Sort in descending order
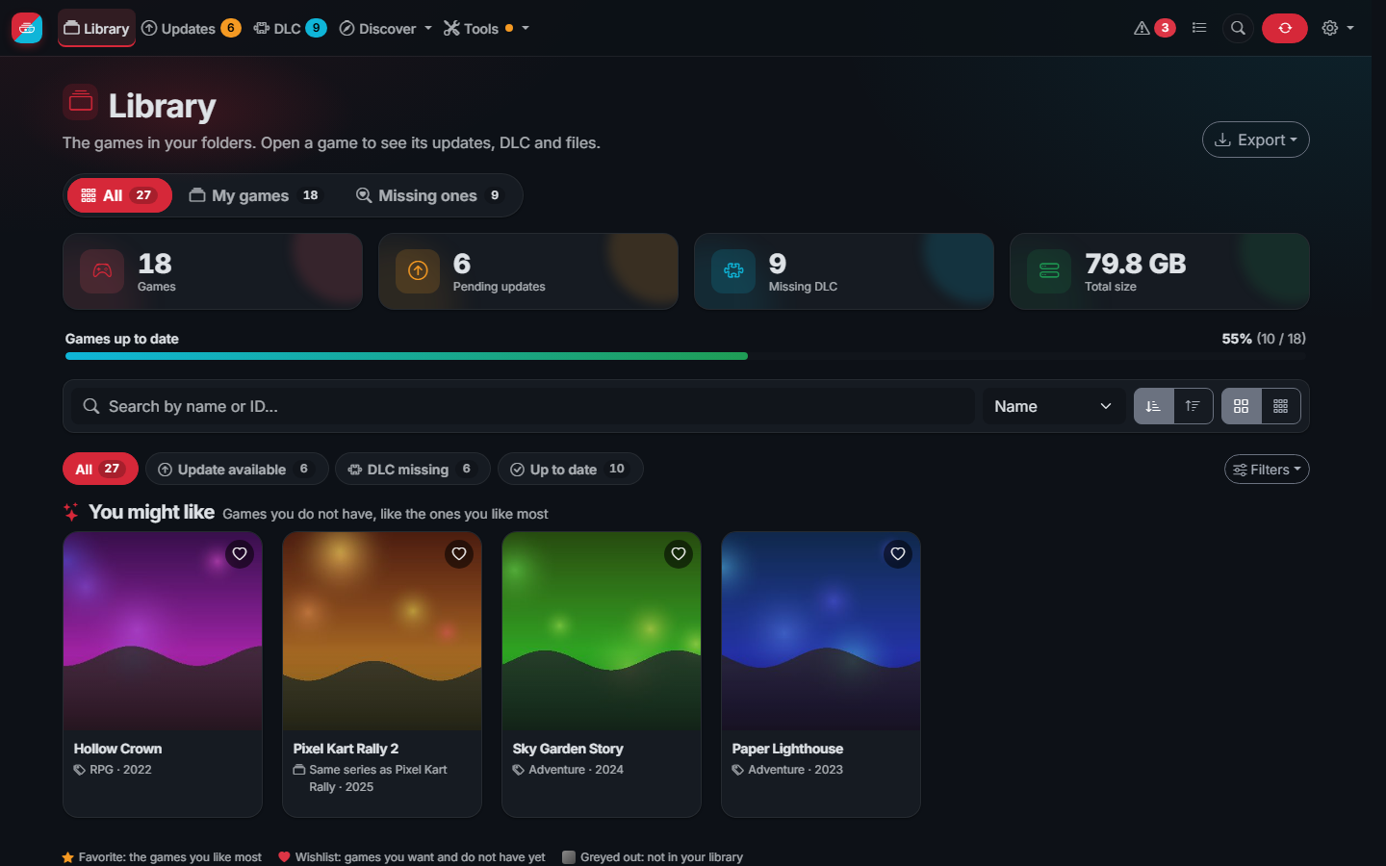This screenshot has width=1386, height=866. click(x=1193, y=406)
